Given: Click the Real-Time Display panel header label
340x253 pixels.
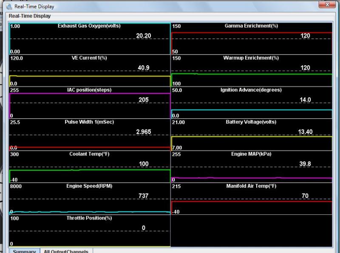Looking at the screenshot, I should (30, 16).
